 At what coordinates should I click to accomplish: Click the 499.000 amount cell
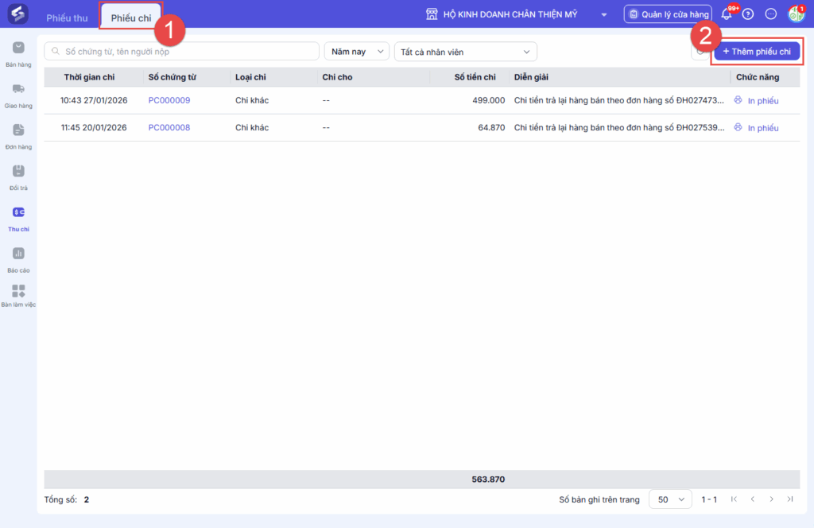click(x=489, y=100)
